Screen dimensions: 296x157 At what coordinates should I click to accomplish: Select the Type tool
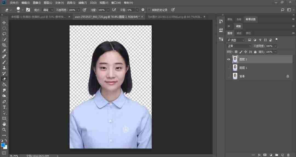pyautogui.click(x=4, y=107)
